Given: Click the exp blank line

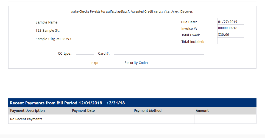Looking at the screenshot, I should tap(111, 63).
